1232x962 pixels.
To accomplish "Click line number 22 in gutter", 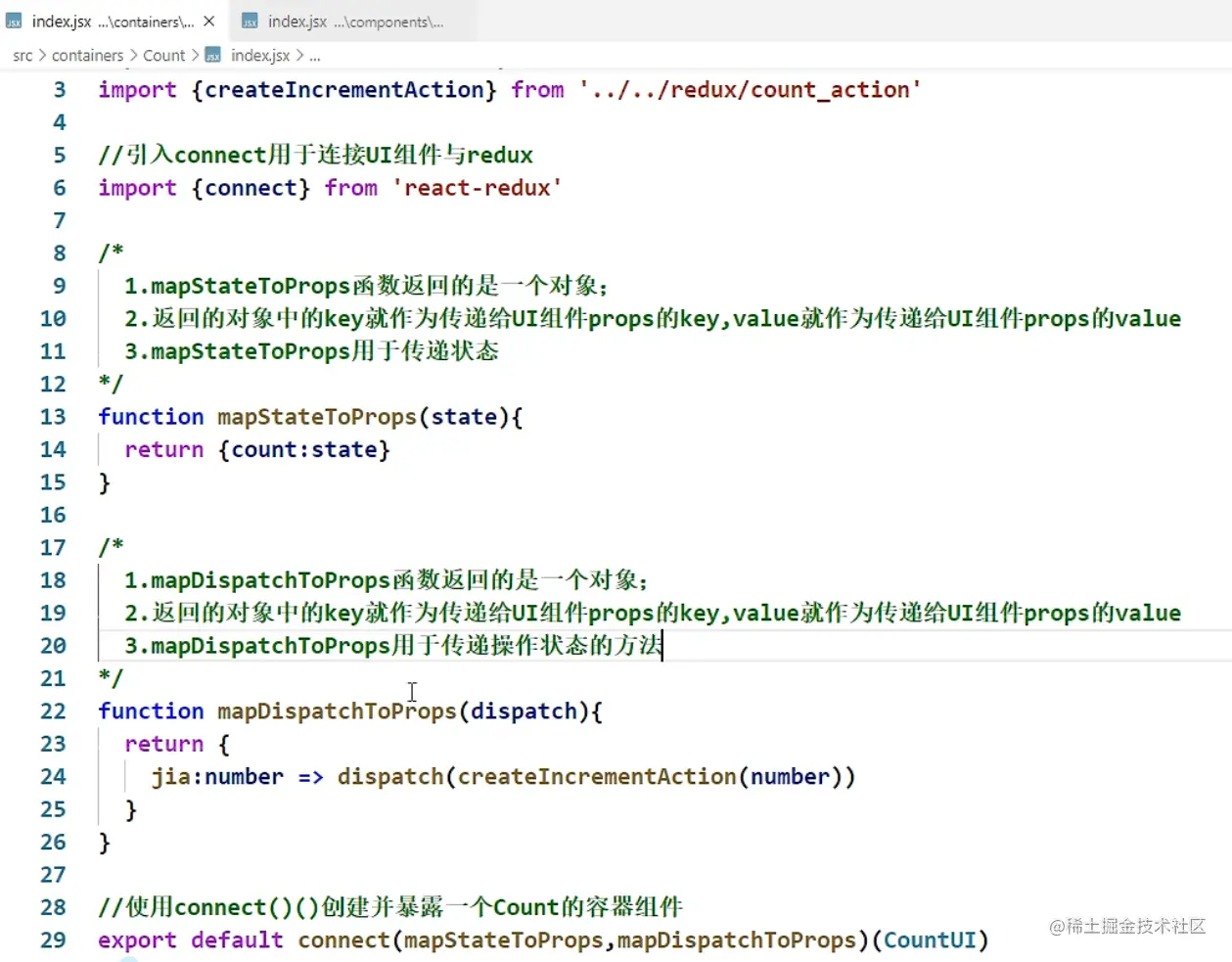I will coord(53,711).
